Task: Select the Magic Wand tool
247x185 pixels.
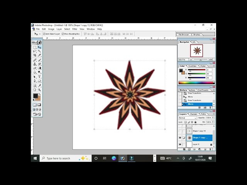Action: click(x=39, y=51)
